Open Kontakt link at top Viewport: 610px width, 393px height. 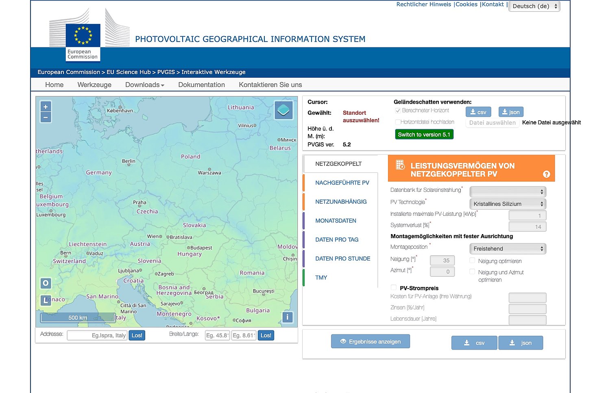[x=493, y=4]
